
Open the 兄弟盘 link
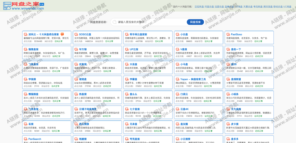click(133, 124)
